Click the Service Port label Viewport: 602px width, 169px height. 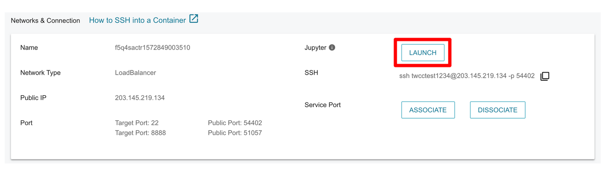pos(323,105)
